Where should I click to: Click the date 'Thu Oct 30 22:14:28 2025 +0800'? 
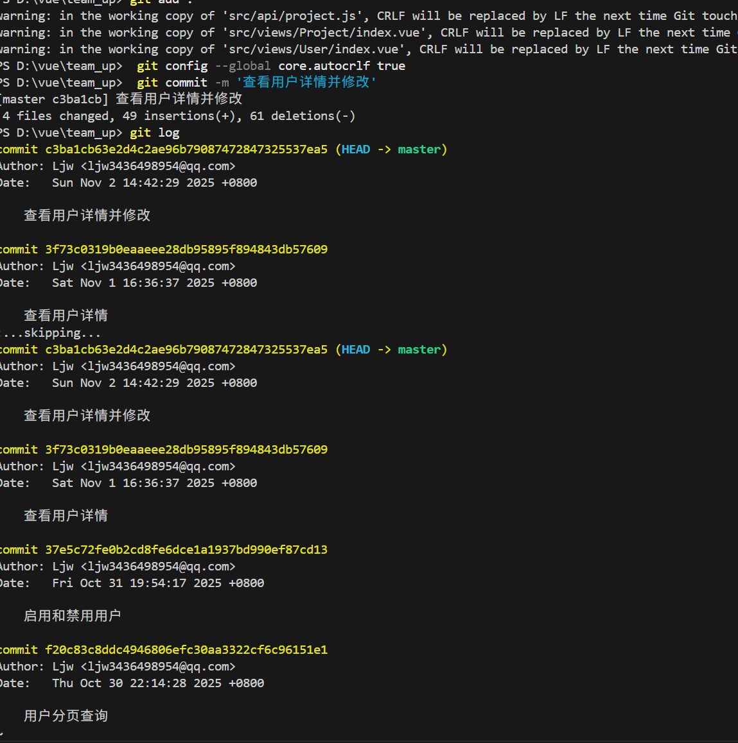click(158, 683)
